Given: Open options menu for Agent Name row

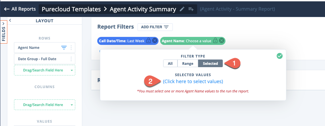Looking at the screenshot, I should [x=71, y=48].
